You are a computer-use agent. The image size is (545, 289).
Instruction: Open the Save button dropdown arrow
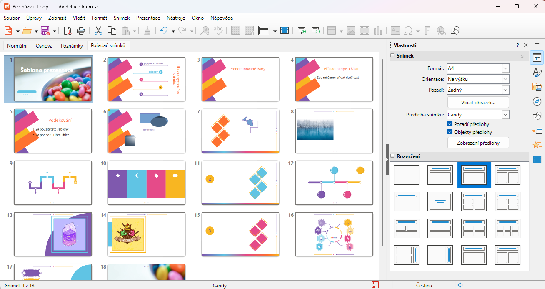tap(54, 31)
